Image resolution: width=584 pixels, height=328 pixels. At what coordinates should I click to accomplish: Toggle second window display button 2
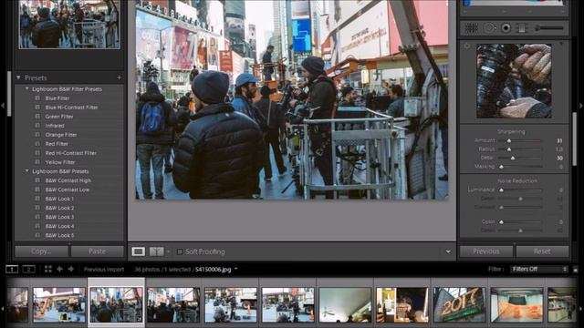click(29, 270)
